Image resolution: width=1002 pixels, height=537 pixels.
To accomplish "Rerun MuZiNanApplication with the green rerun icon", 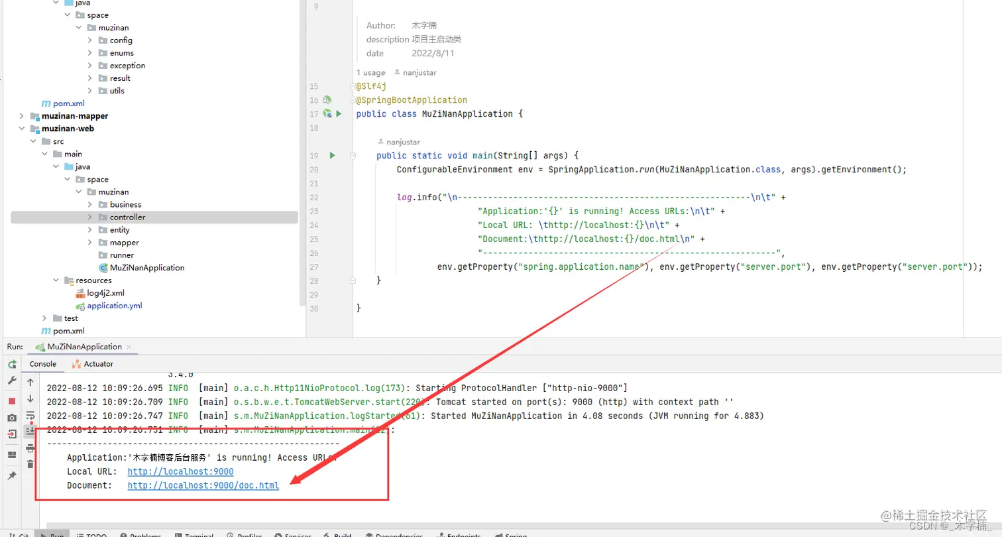I will pyautogui.click(x=12, y=365).
